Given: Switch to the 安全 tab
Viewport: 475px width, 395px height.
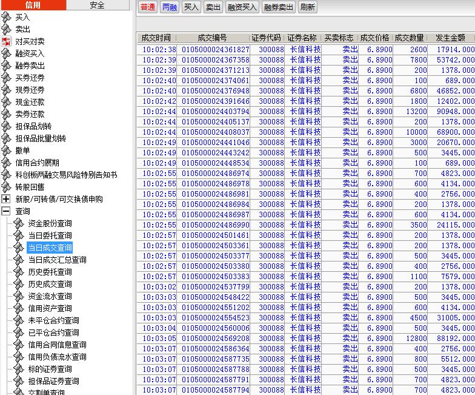Looking at the screenshot, I should [x=98, y=5].
